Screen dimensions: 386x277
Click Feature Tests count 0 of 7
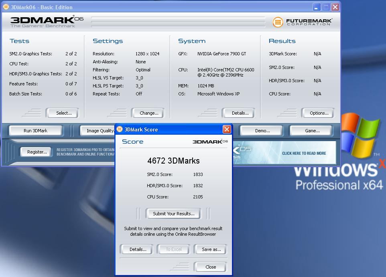point(71,84)
